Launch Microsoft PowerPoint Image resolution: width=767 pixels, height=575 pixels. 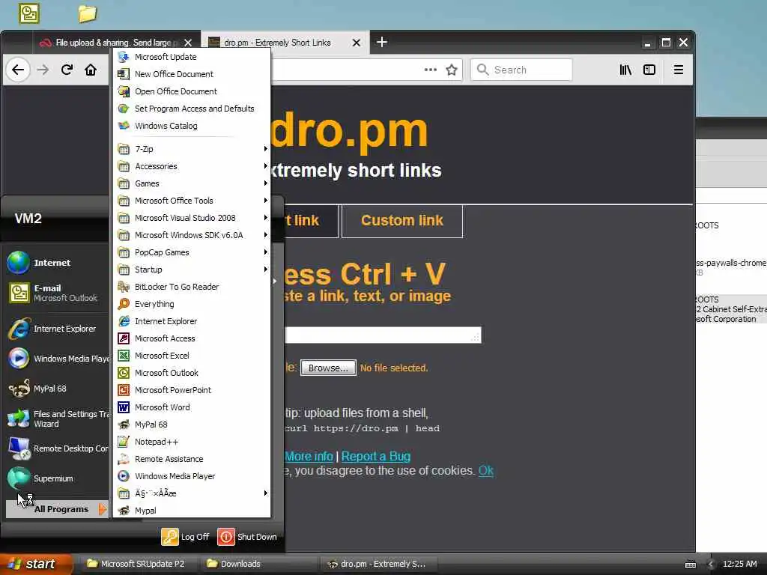[192, 390]
